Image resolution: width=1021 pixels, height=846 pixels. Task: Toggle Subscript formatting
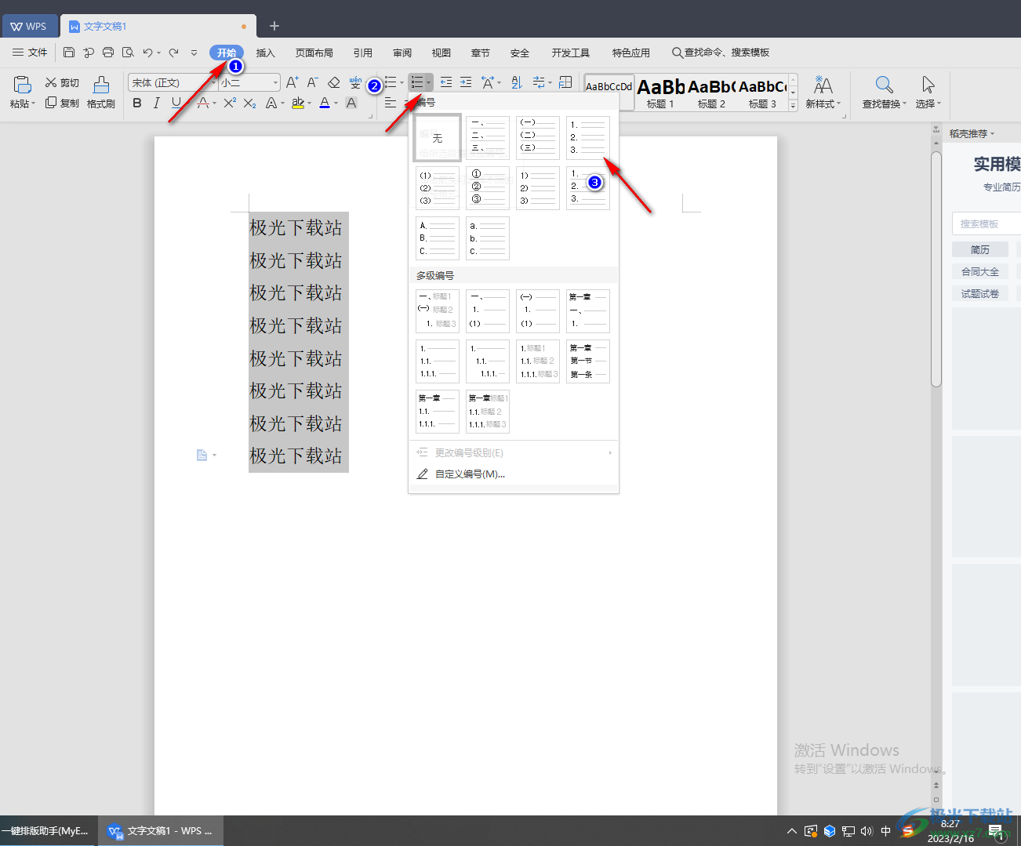(250, 103)
